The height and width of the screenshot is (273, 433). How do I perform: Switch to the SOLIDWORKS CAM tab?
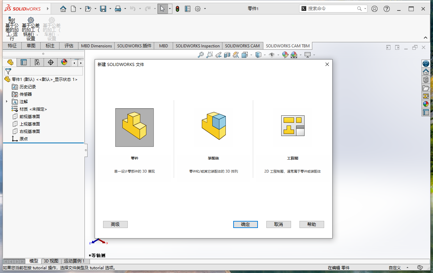242,46
